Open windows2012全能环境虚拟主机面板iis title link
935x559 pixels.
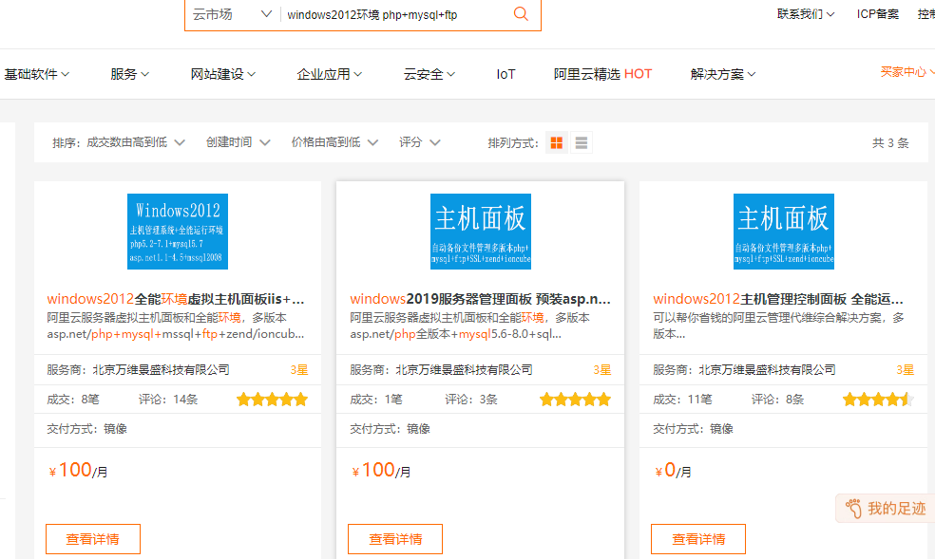pyautogui.click(x=176, y=299)
